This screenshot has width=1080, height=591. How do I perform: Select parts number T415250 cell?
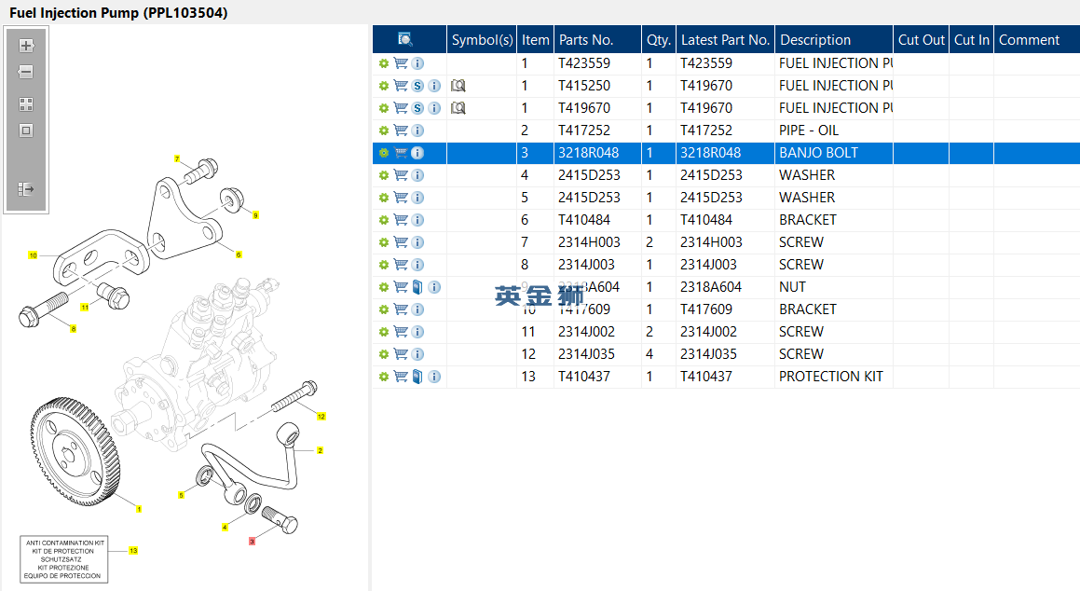(597, 86)
